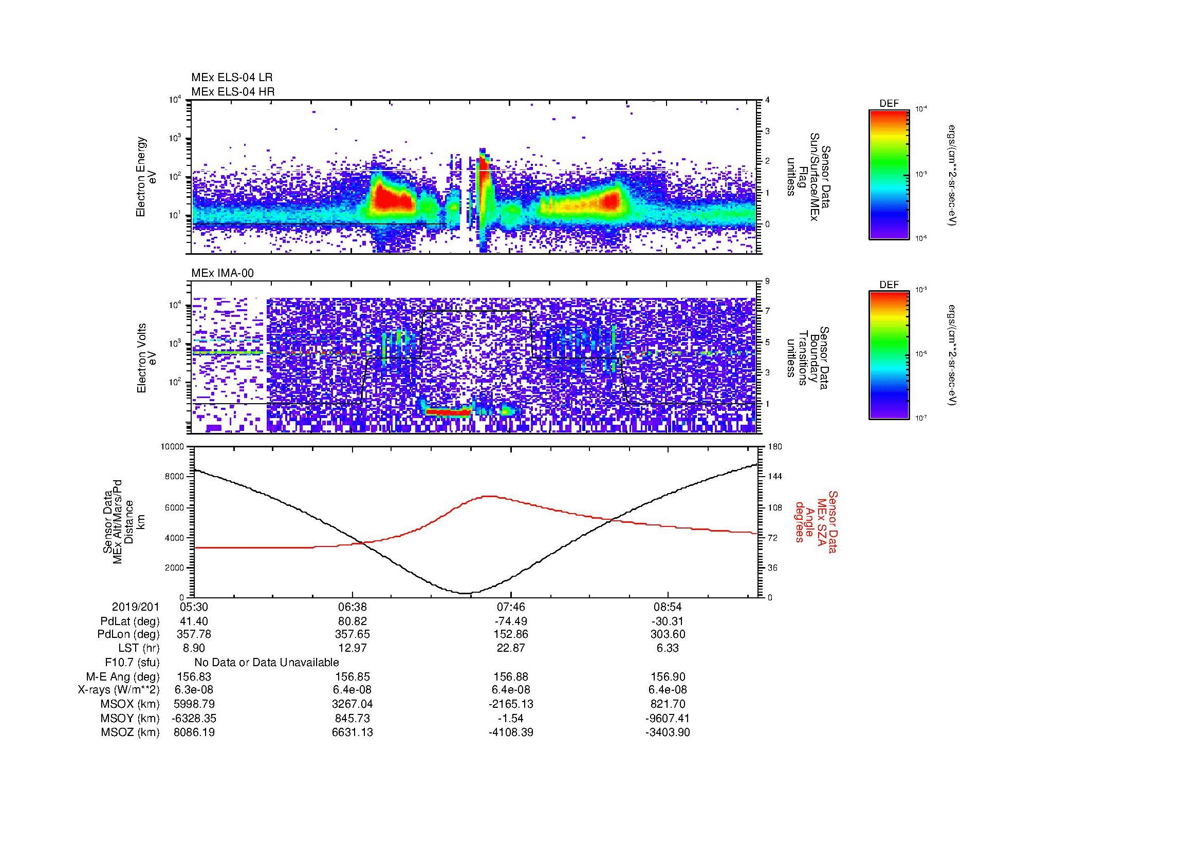Click the PdLat value -74.49
The height and width of the screenshot is (849, 1202).
pyautogui.click(x=510, y=621)
